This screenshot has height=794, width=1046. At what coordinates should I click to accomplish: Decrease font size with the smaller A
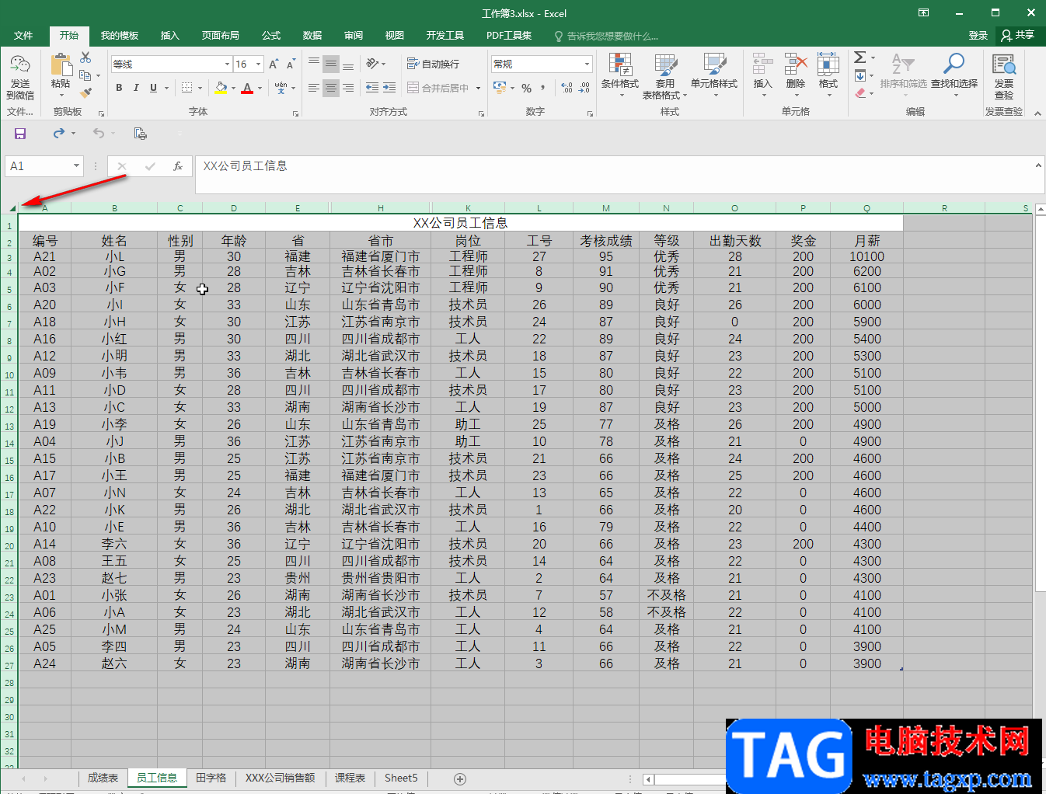[x=291, y=64]
